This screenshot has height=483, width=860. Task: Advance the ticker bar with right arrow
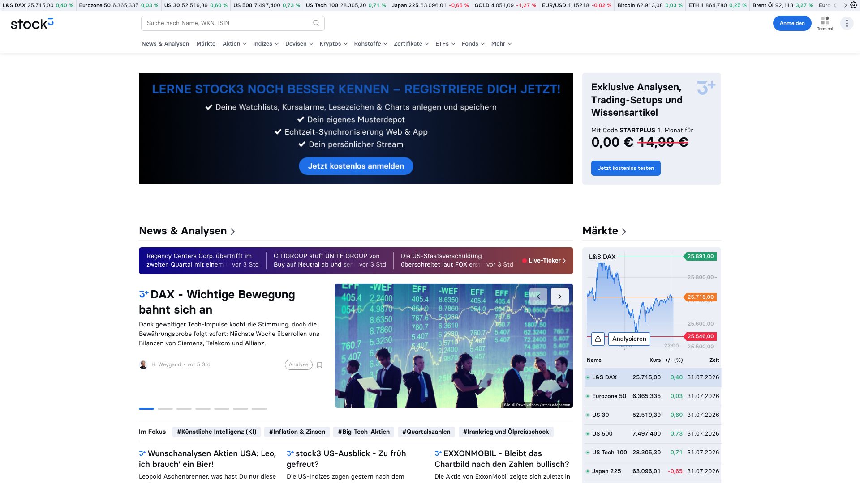tap(846, 5)
